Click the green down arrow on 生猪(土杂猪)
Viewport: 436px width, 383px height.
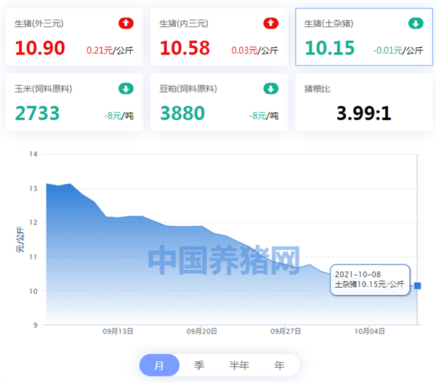coord(416,23)
